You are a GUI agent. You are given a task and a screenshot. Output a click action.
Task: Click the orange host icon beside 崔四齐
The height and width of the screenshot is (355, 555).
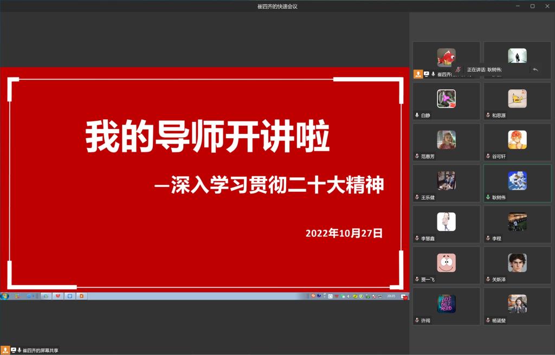pos(418,74)
